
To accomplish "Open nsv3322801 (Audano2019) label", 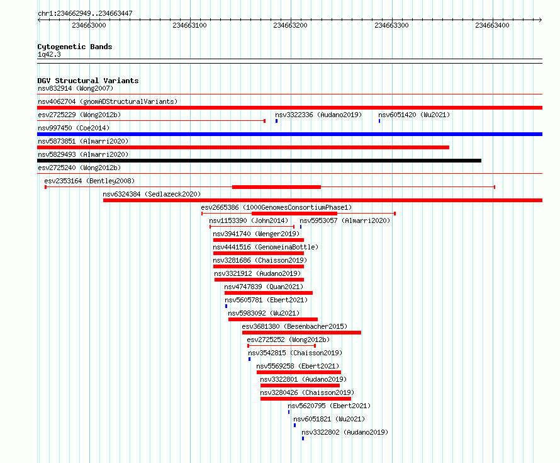I will 303,379.
